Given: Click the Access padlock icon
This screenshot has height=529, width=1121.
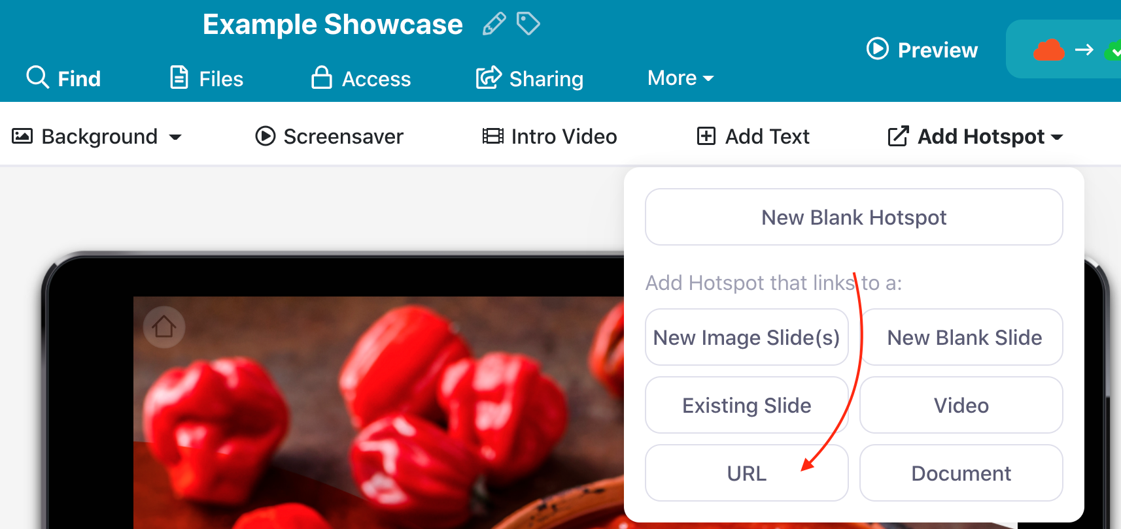Looking at the screenshot, I should 321,77.
